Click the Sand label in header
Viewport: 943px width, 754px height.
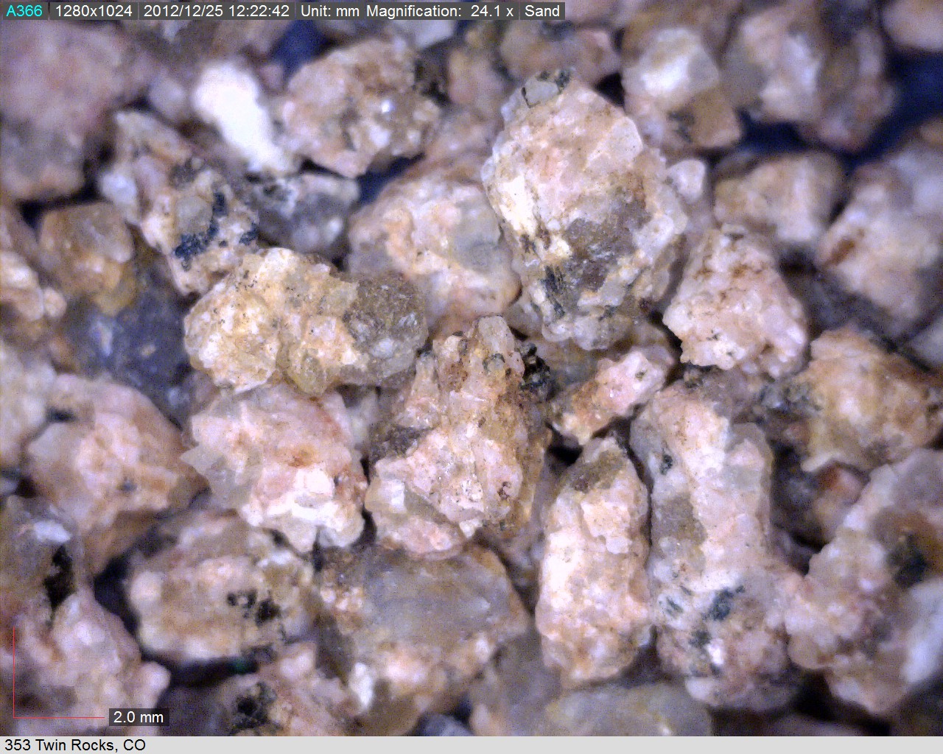pyautogui.click(x=542, y=11)
